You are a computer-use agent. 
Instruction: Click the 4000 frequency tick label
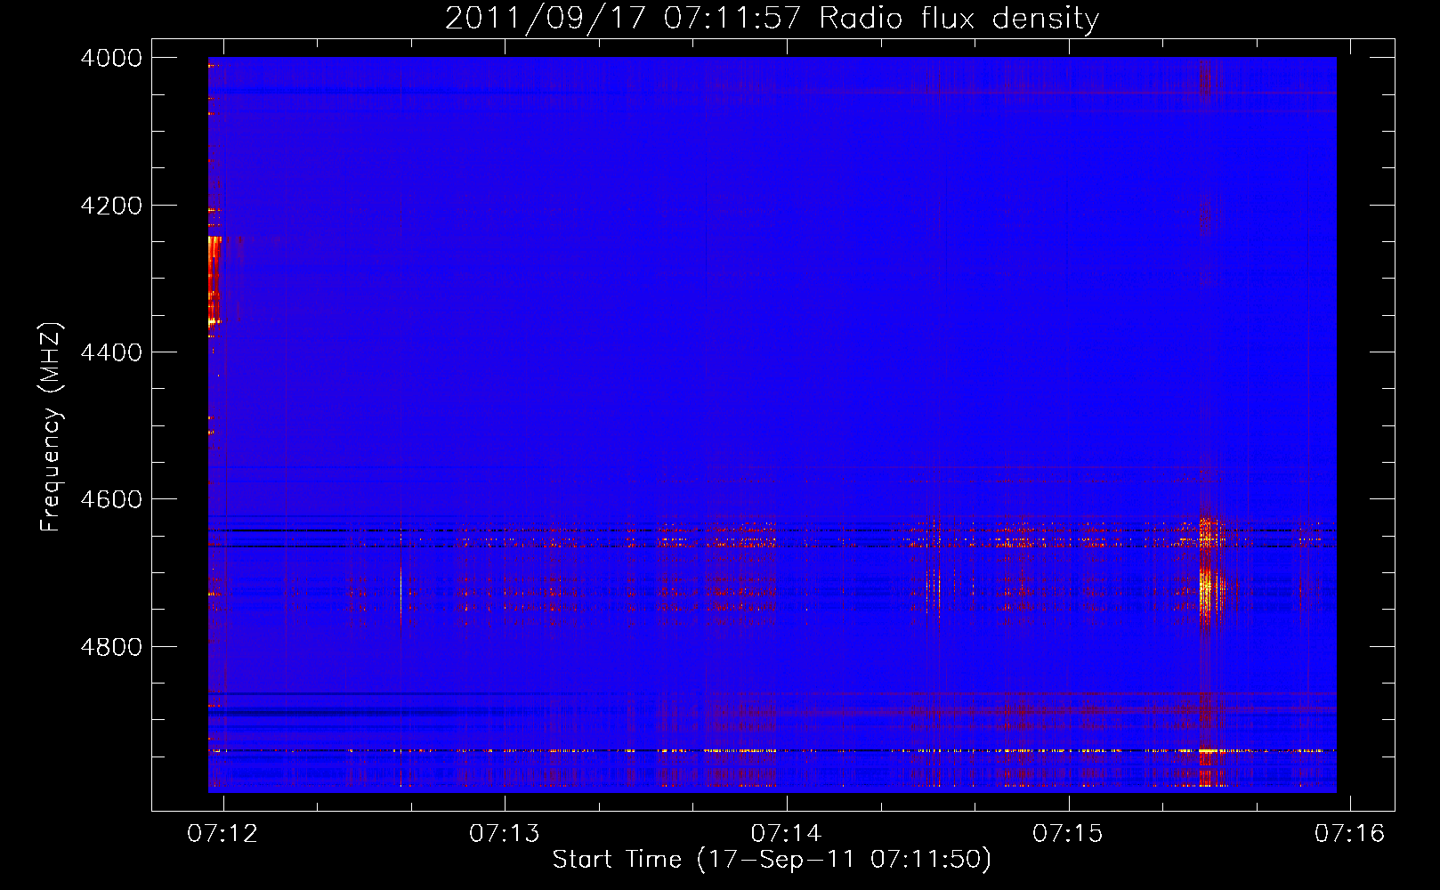[x=111, y=58]
